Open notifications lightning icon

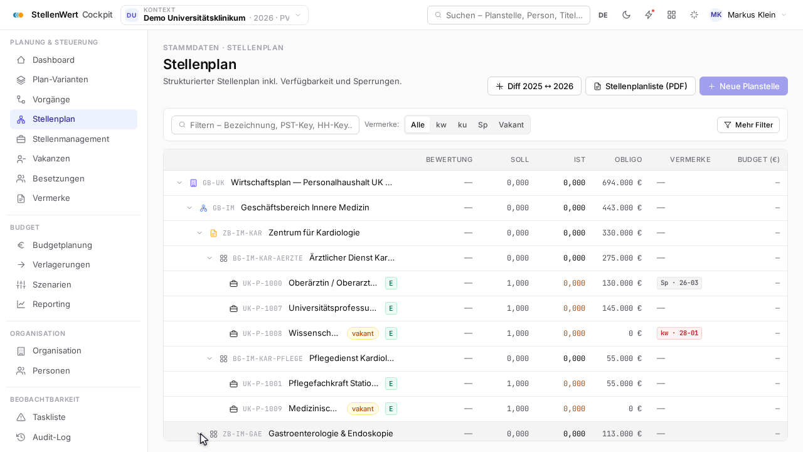pos(649,15)
